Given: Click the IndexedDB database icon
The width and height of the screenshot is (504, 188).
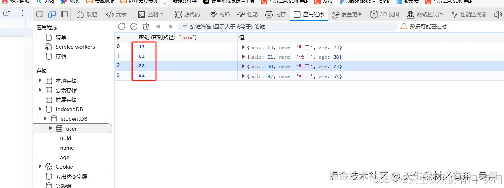Looking at the screenshot, I should click(49, 109).
